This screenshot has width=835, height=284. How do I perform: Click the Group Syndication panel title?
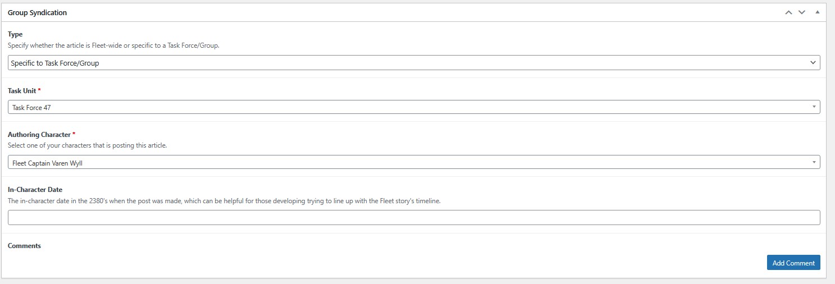[37, 12]
